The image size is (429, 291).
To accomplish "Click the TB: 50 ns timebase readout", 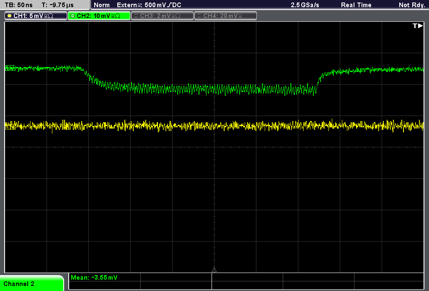I will [18, 5].
